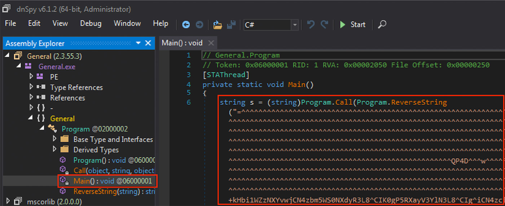Click the undo icon in toolbar

pyautogui.click(x=311, y=24)
